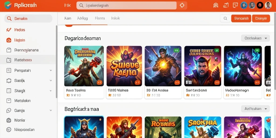Open the Arithcakan dropdown
Screen dimensions: 276x138
pos(255,109)
